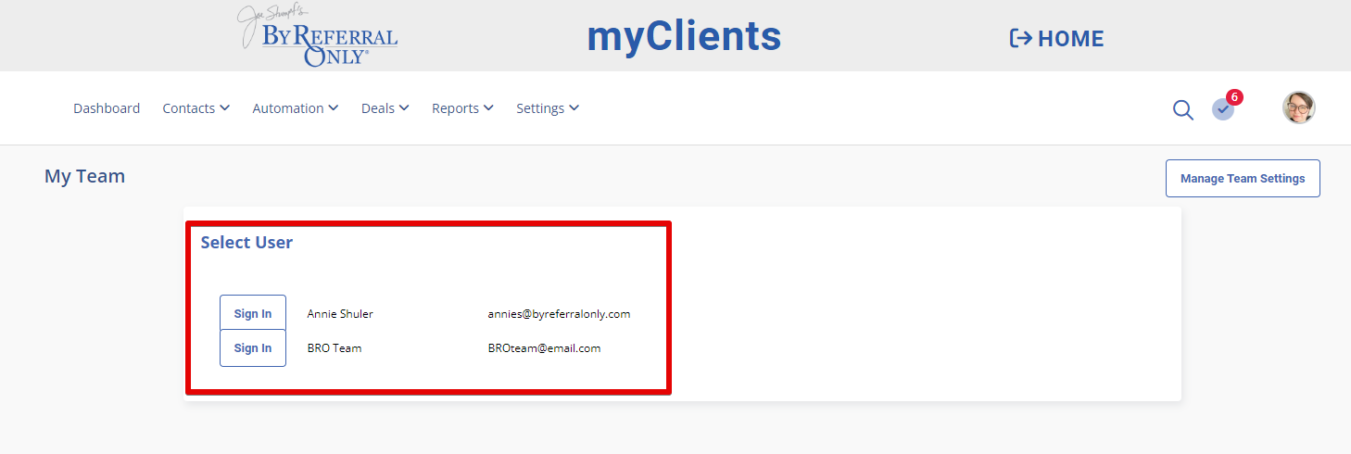Click the myClients title heading

pyautogui.click(x=684, y=36)
